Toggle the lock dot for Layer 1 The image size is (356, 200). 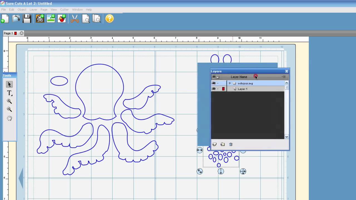[x=218, y=89]
